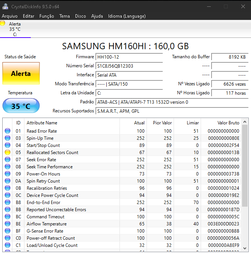Click the scrollbar down arrow in attribute list
251x254 pixels.
tap(245, 248)
